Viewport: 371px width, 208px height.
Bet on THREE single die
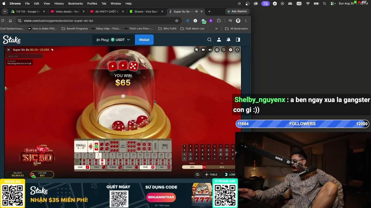[x=114, y=167]
